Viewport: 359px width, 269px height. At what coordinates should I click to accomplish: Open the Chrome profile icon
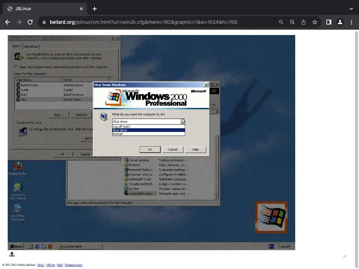click(x=340, y=22)
